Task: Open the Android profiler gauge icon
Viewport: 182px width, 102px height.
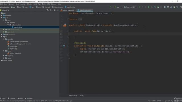Action: 155,7
